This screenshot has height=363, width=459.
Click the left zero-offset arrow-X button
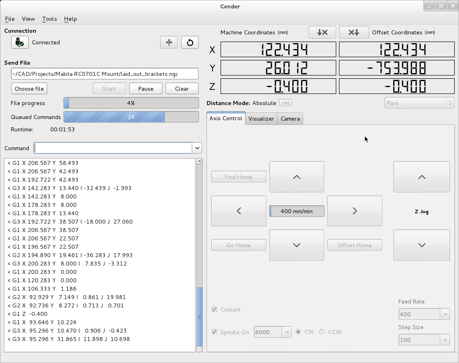click(x=322, y=32)
